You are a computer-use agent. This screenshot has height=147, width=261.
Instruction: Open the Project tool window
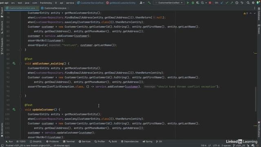click(x=2, y=12)
